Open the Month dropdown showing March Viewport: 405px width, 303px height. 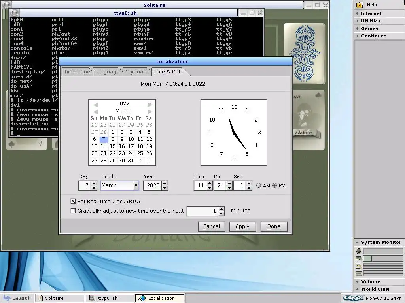point(136,185)
